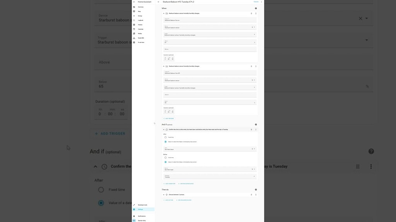Click the help icon next to When
396x222 pixels.
tap(256, 8)
